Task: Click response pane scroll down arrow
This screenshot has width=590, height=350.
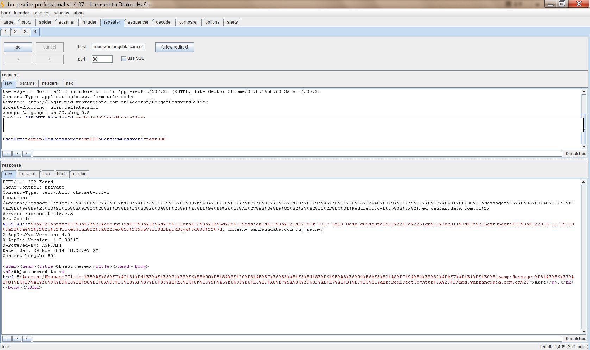Action: click(x=584, y=331)
